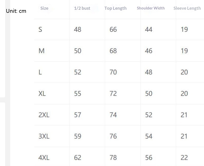Select the 1/2 bust value 62 for 4XL
Viewport: 204px width, 166px height.
pos(78,158)
